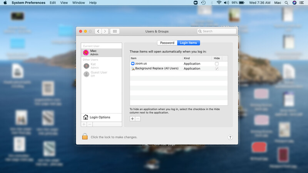Click the battery status icon

click(x=242, y=3)
